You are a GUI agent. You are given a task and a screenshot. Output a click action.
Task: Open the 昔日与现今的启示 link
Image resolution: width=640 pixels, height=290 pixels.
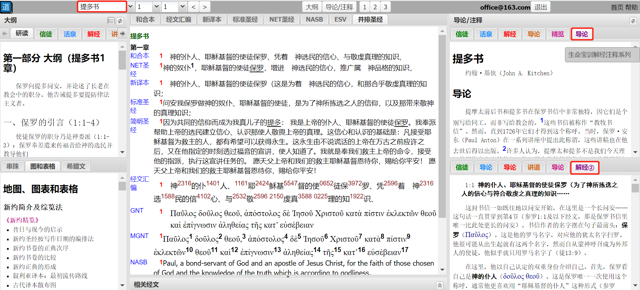tap(38, 229)
